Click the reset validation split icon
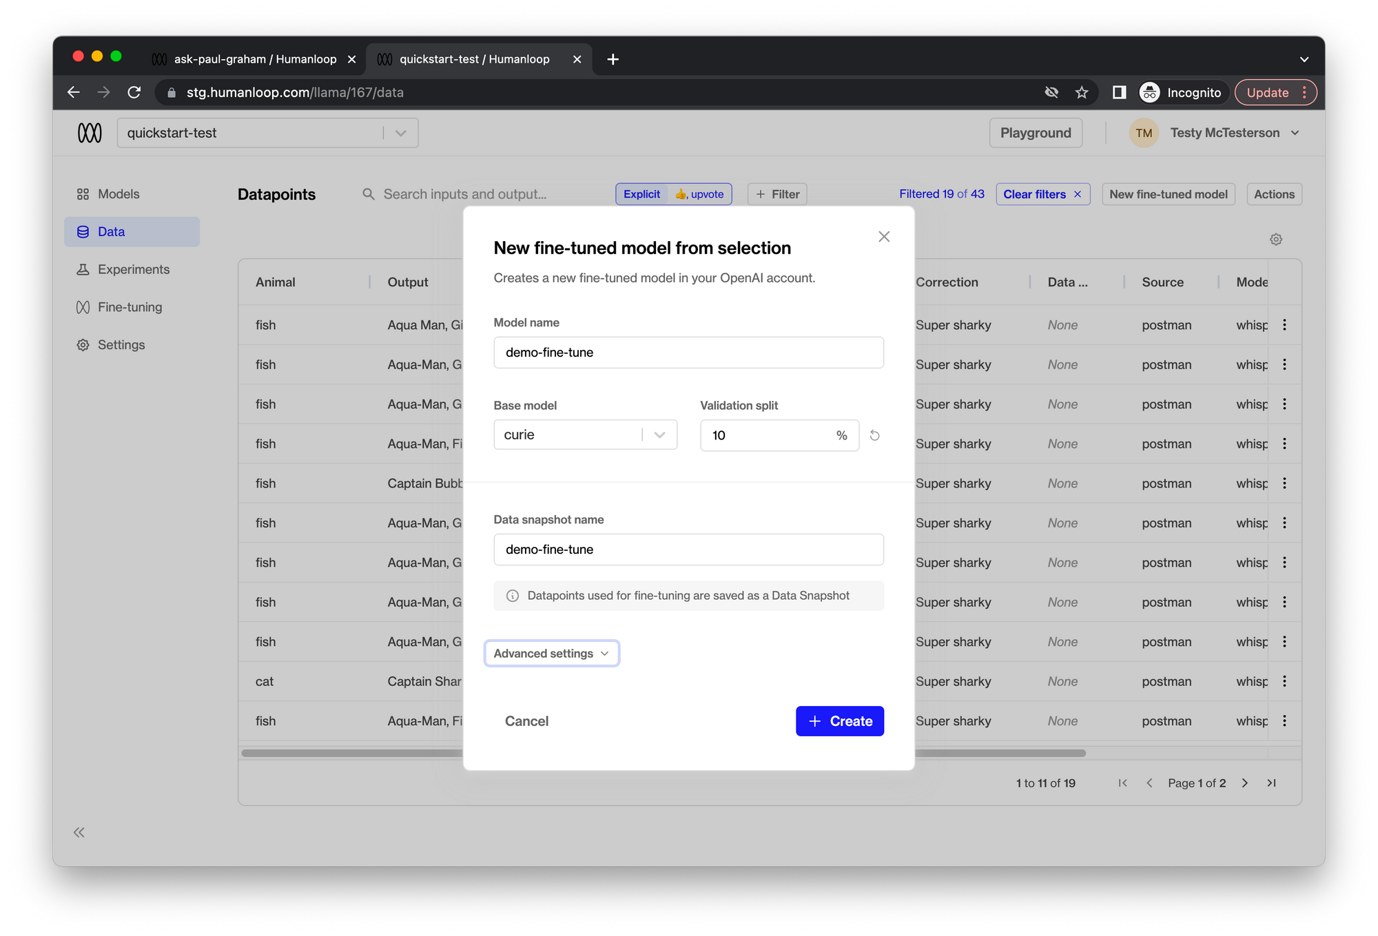The height and width of the screenshot is (936, 1378). click(874, 435)
